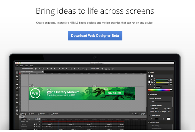Image resolution: width=195 pixels, height=132 pixels.
Task: Select the Text tool
Action: pyautogui.click(x=17, y=92)
